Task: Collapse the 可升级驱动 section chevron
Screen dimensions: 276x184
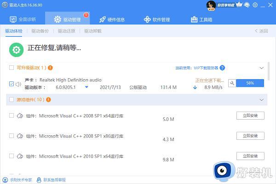Action: (x=262, y=68)
